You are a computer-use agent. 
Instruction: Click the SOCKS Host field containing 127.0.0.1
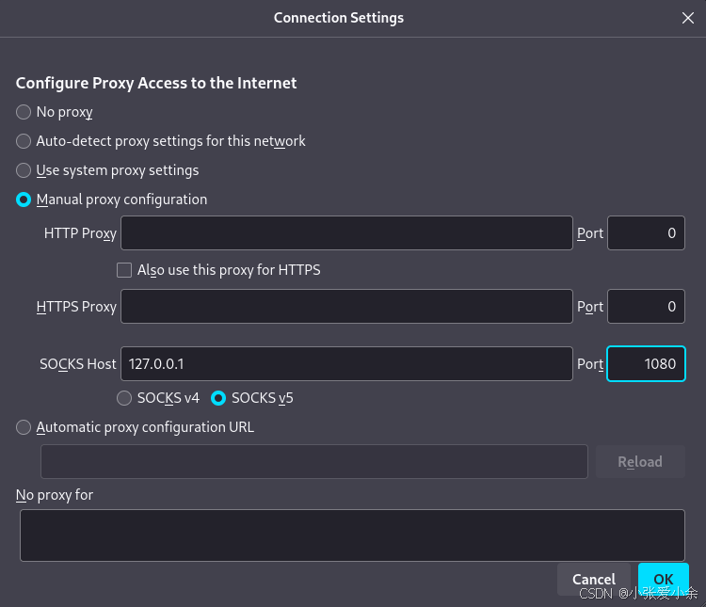click(x=346, y=363)
